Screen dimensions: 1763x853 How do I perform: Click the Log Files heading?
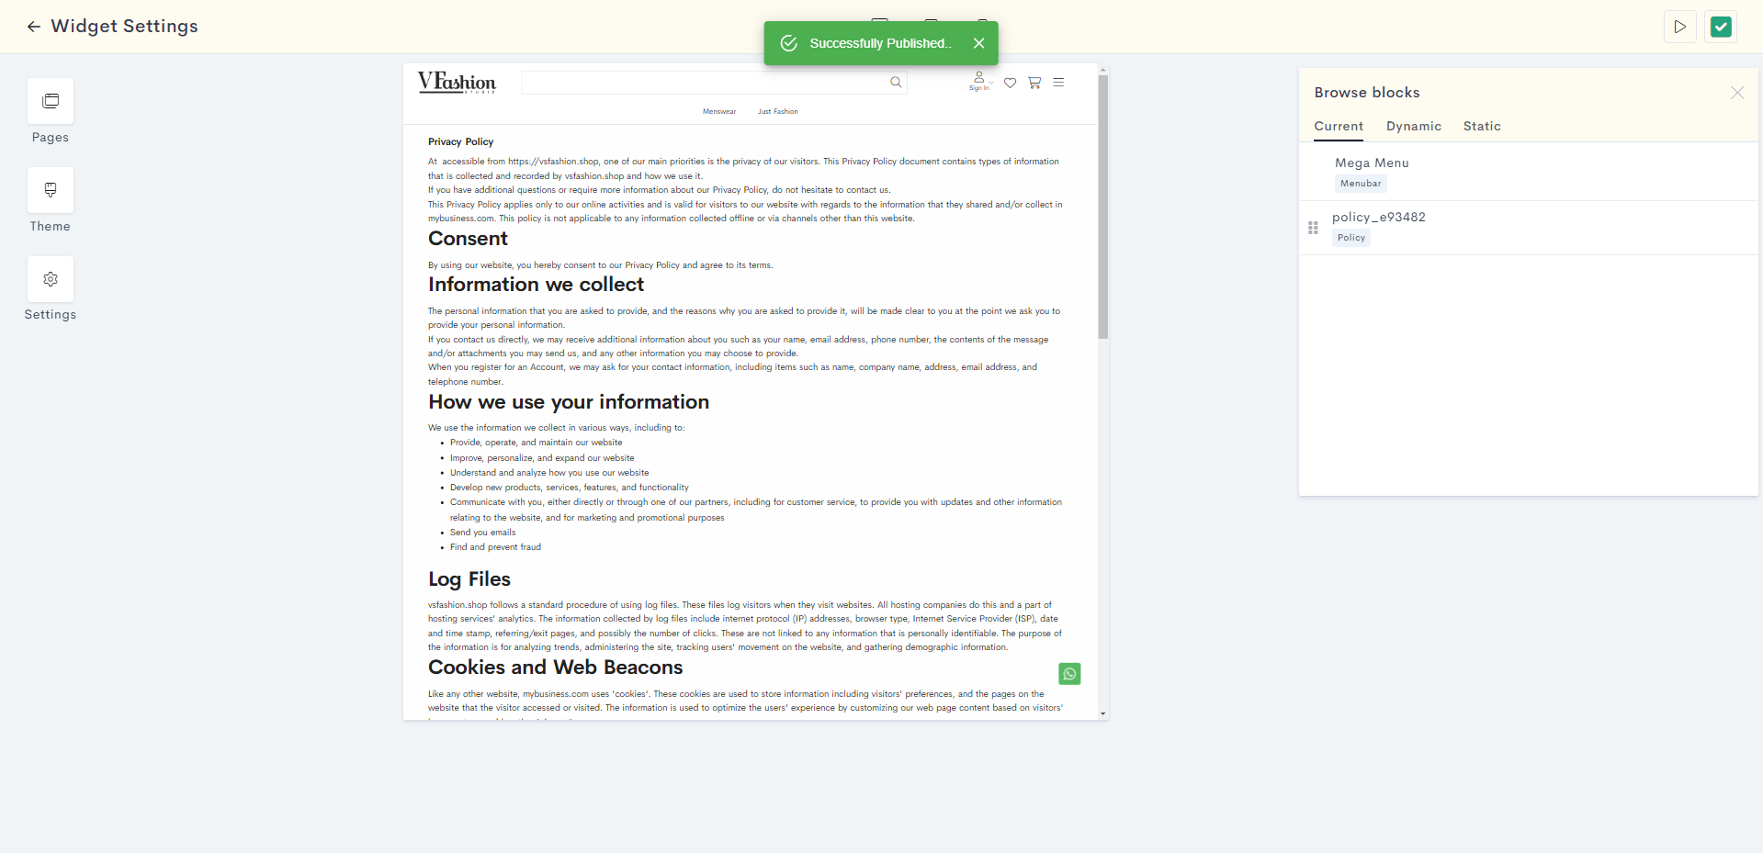pyautogui.click(x=469, y=579)
